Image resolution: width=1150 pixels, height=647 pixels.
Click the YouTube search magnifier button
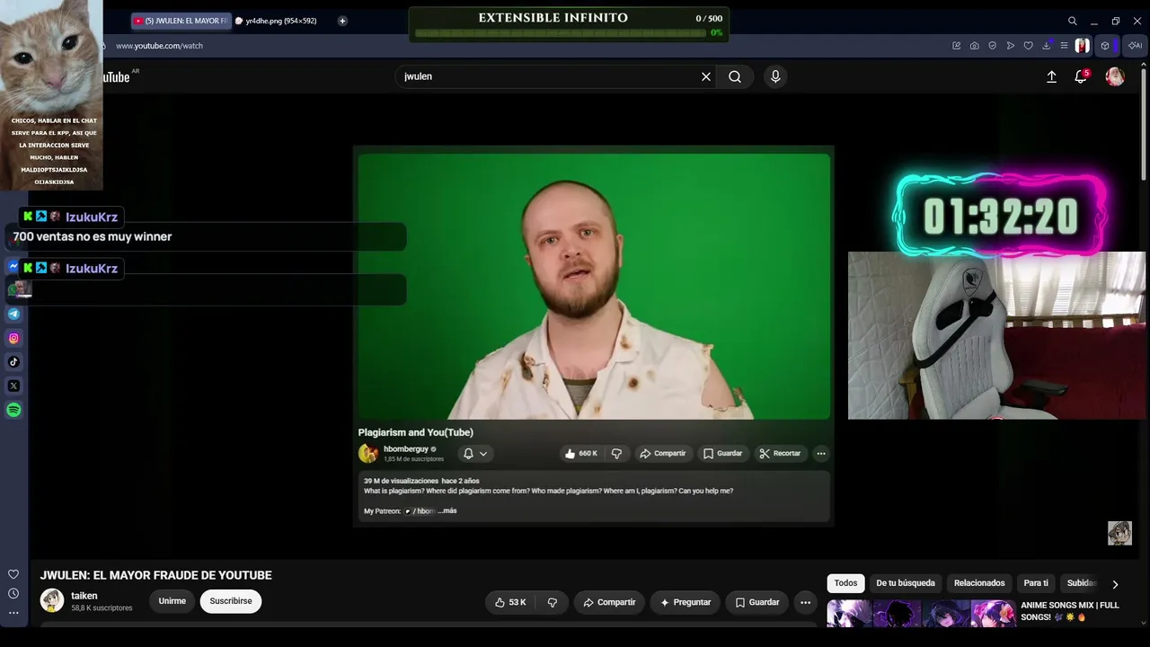tap(735, 76)
